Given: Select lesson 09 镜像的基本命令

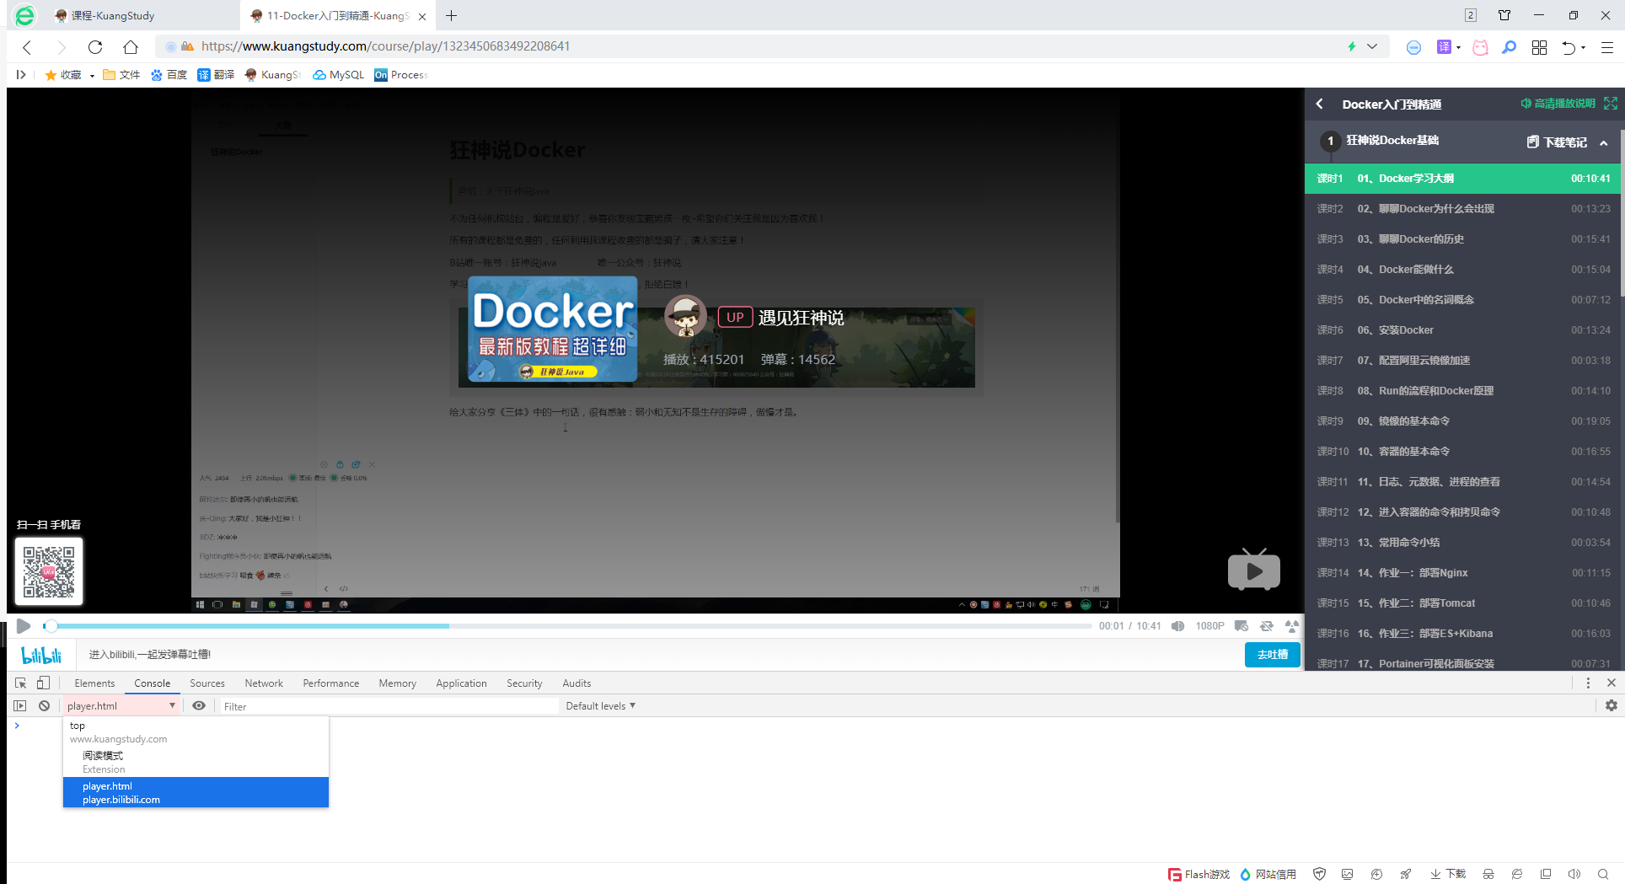Looking at the screenshot, I should pos(1465,421).
